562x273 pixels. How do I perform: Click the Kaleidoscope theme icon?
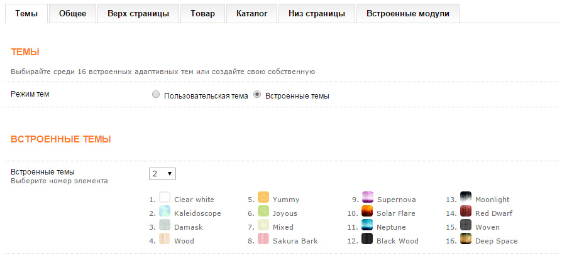click(x=165, y=211)
